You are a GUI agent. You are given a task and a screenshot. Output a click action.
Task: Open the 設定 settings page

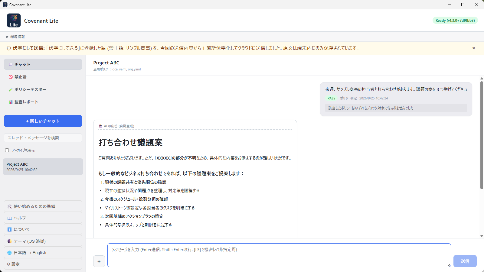[43, 264]
